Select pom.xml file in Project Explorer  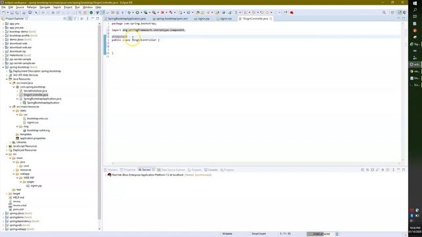point(18,209)
